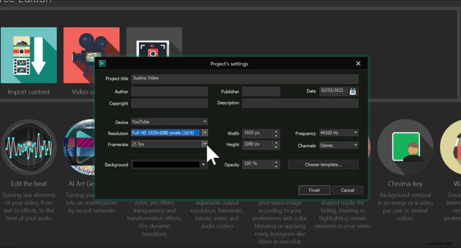Click the Finish button
This screenshot has width=461, height=248.
click(x=314, y=190)
